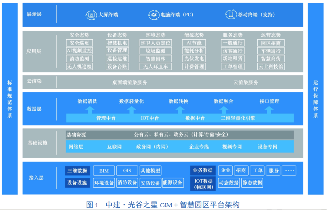
Task: Click the 设备台账 box
Action: click(x=117, y=67)
